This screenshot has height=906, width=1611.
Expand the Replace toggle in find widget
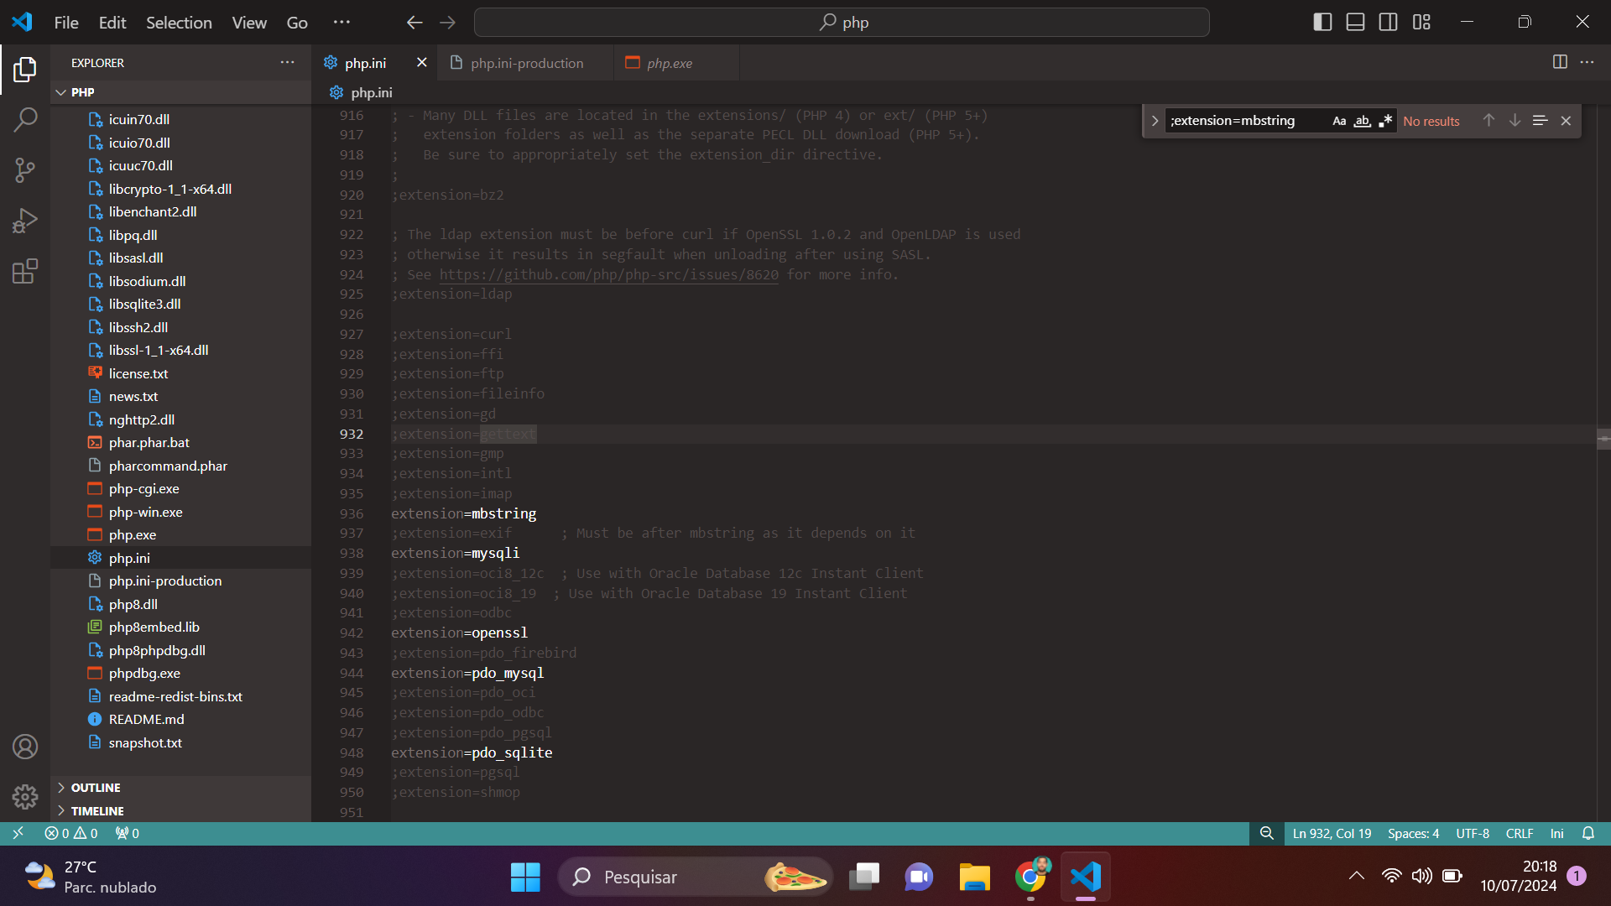coord(1155,121)
